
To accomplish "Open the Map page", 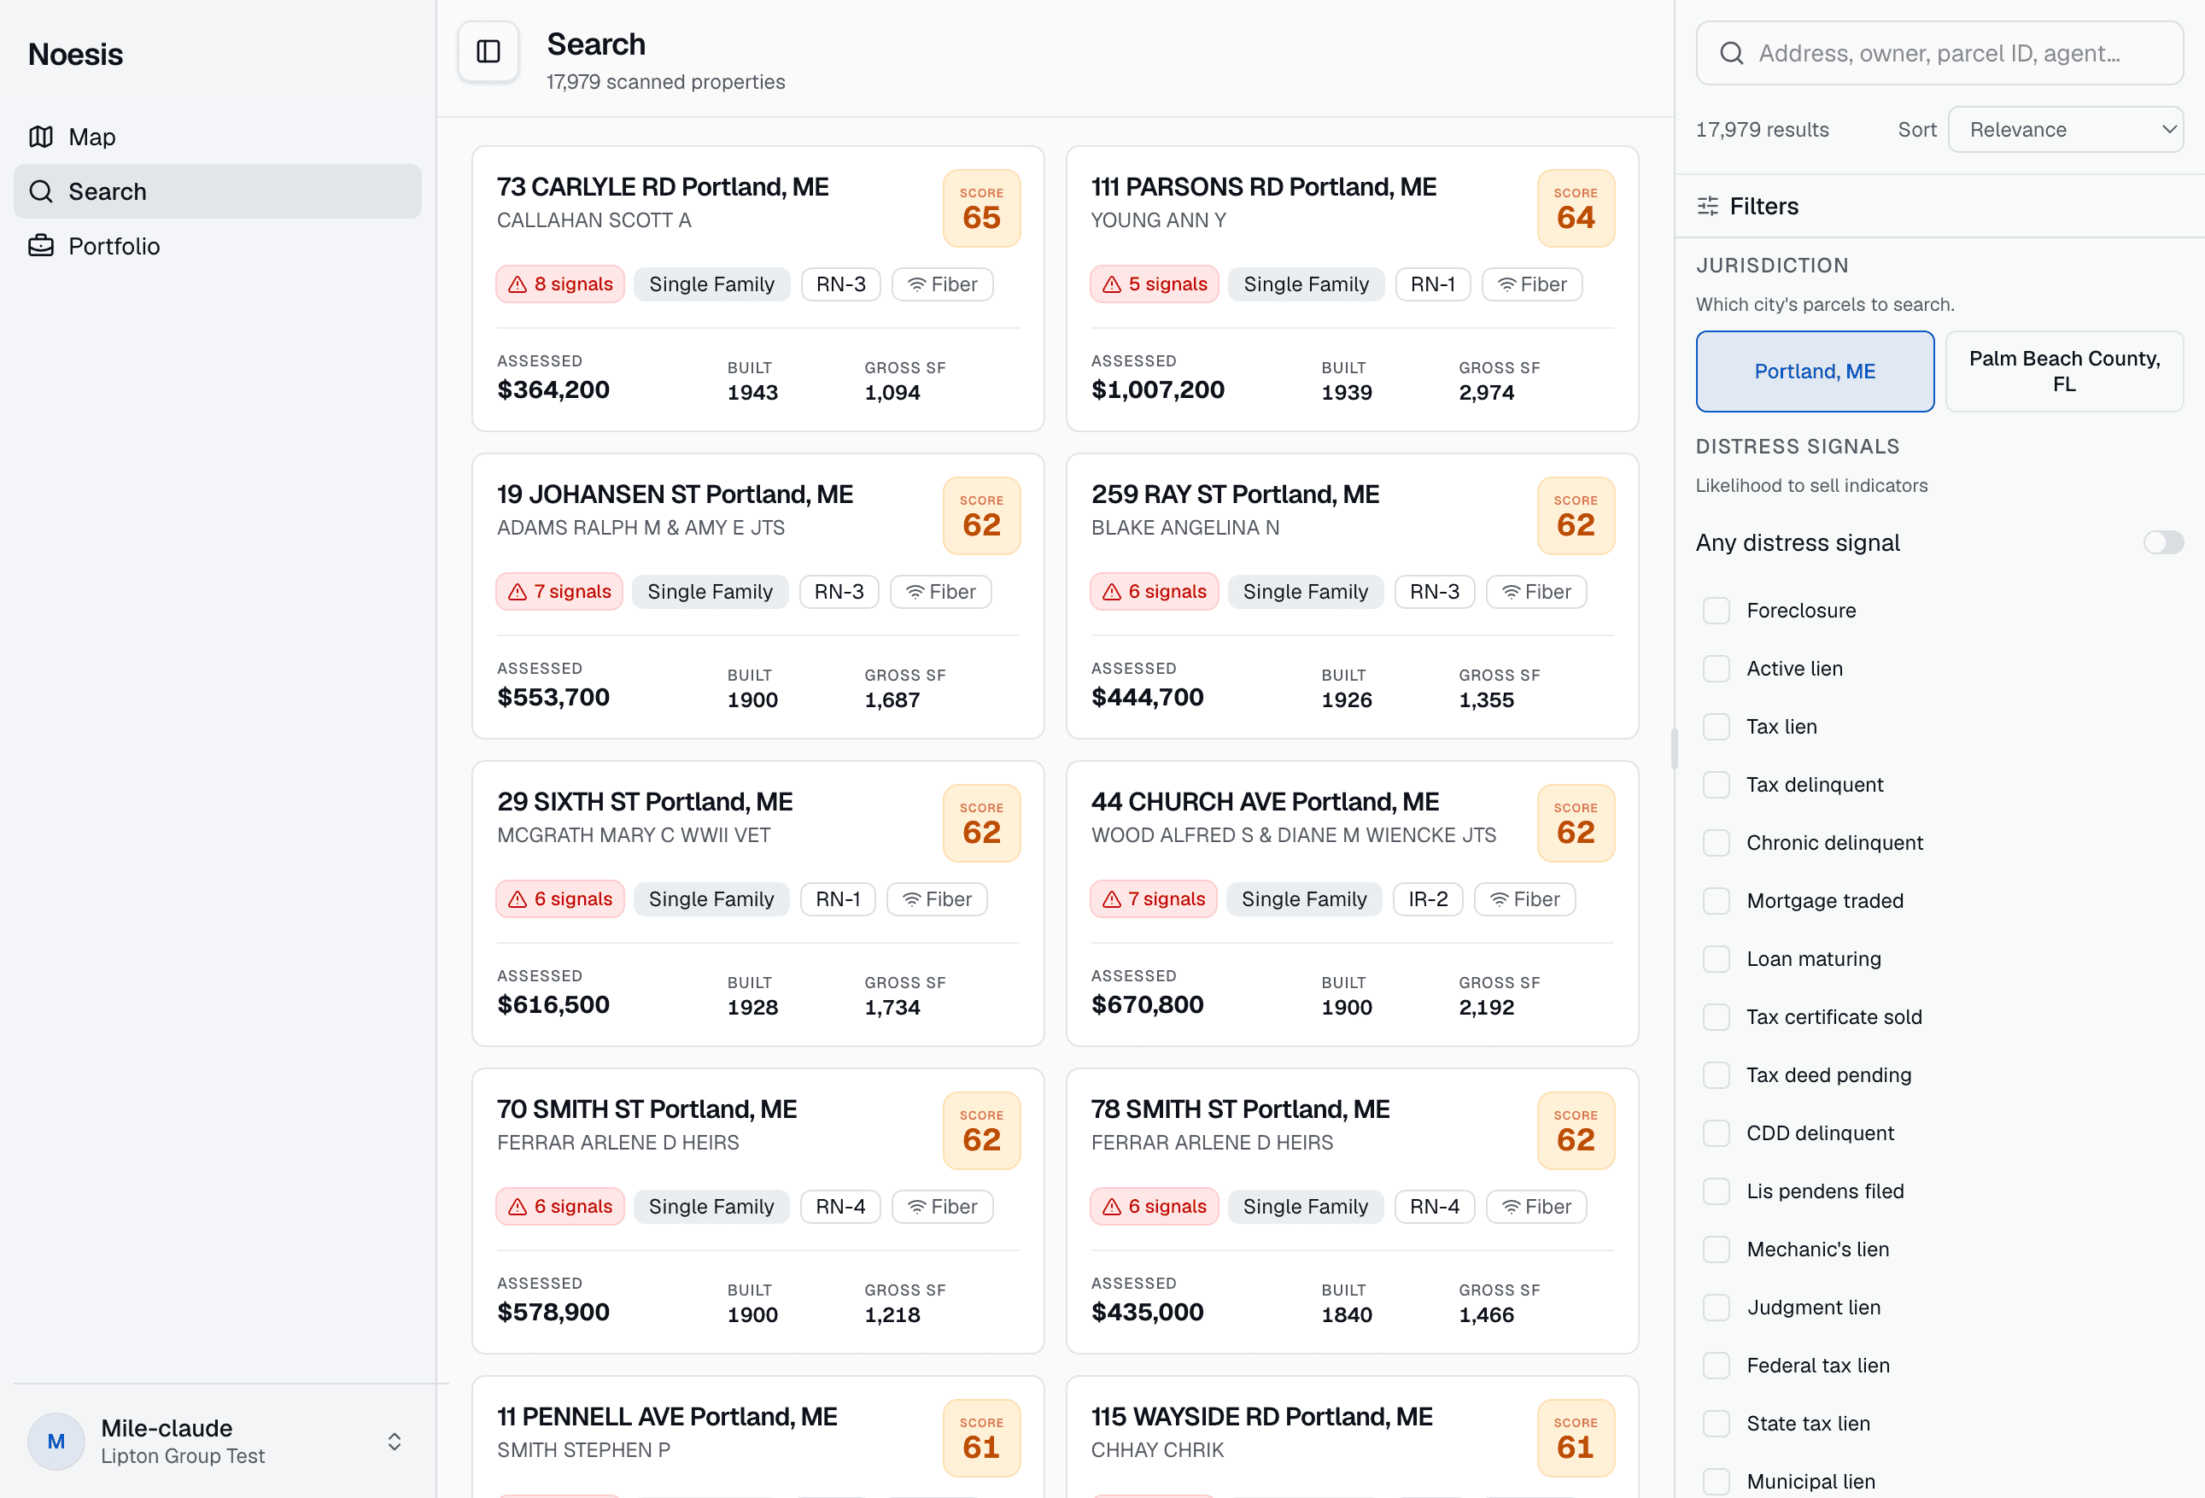I will click(217, 137).
